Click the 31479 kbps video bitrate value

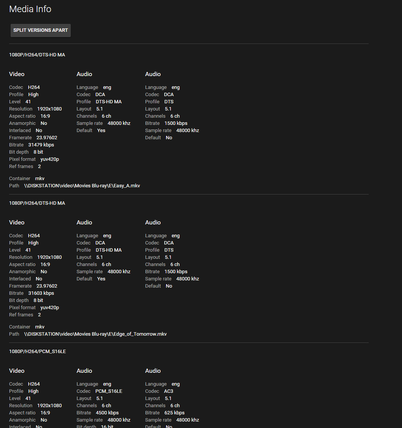[x=41, y=145]
